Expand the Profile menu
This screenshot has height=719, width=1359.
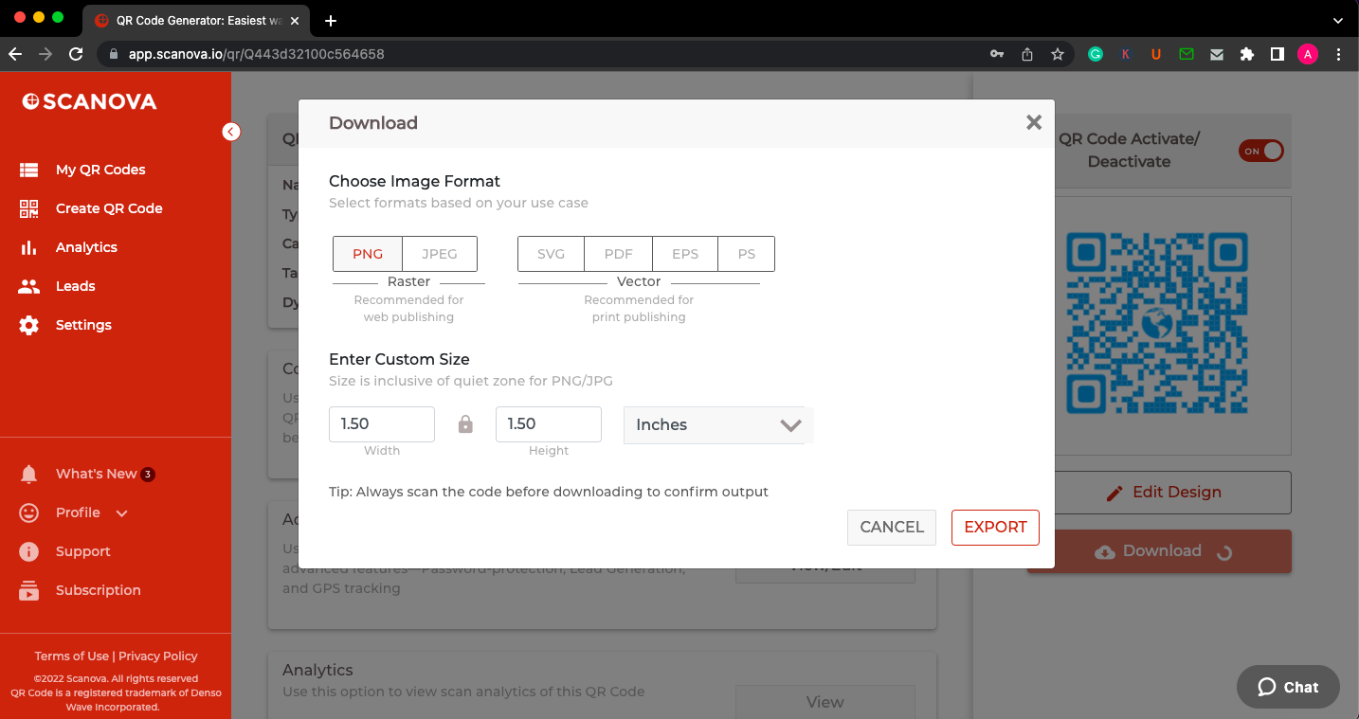click(76, 512)
